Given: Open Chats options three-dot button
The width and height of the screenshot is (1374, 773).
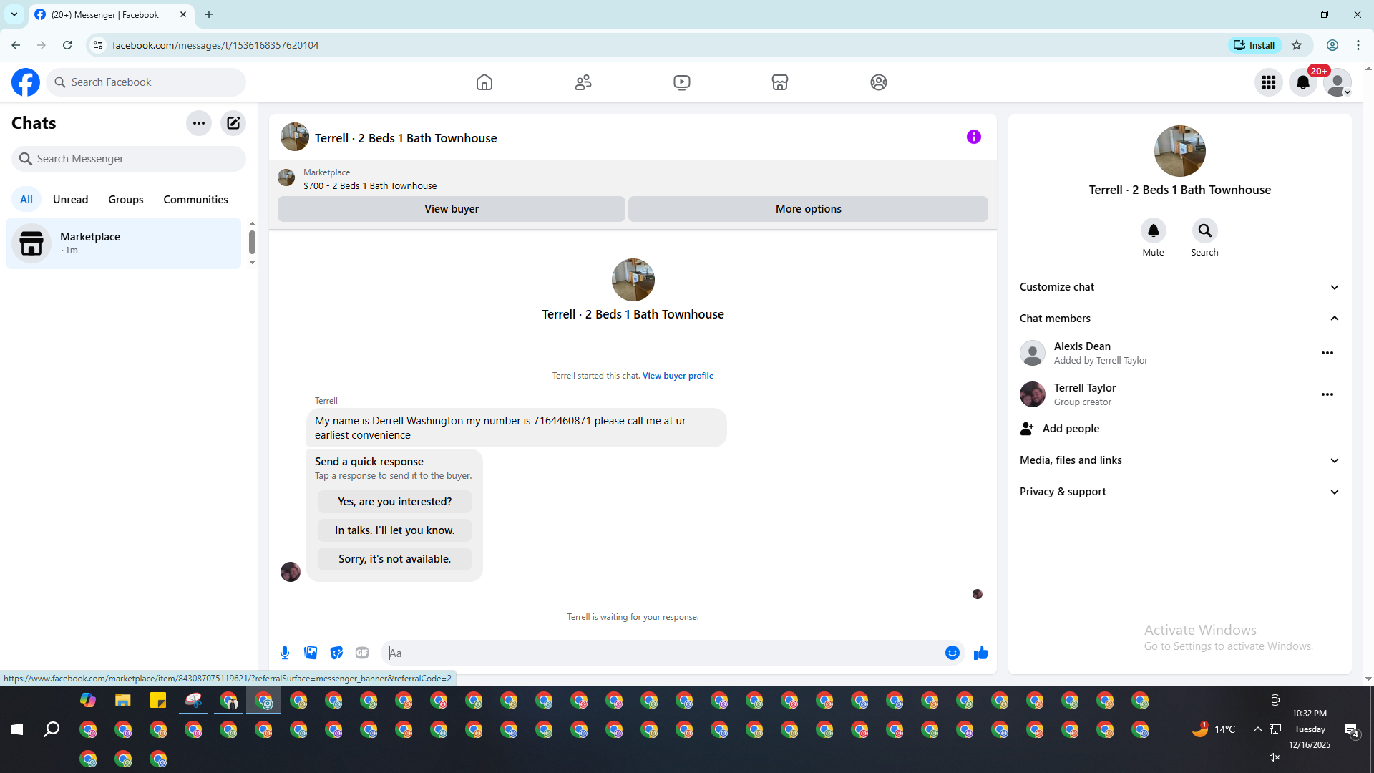Looking at the screenshot, I should coord(199,123).
